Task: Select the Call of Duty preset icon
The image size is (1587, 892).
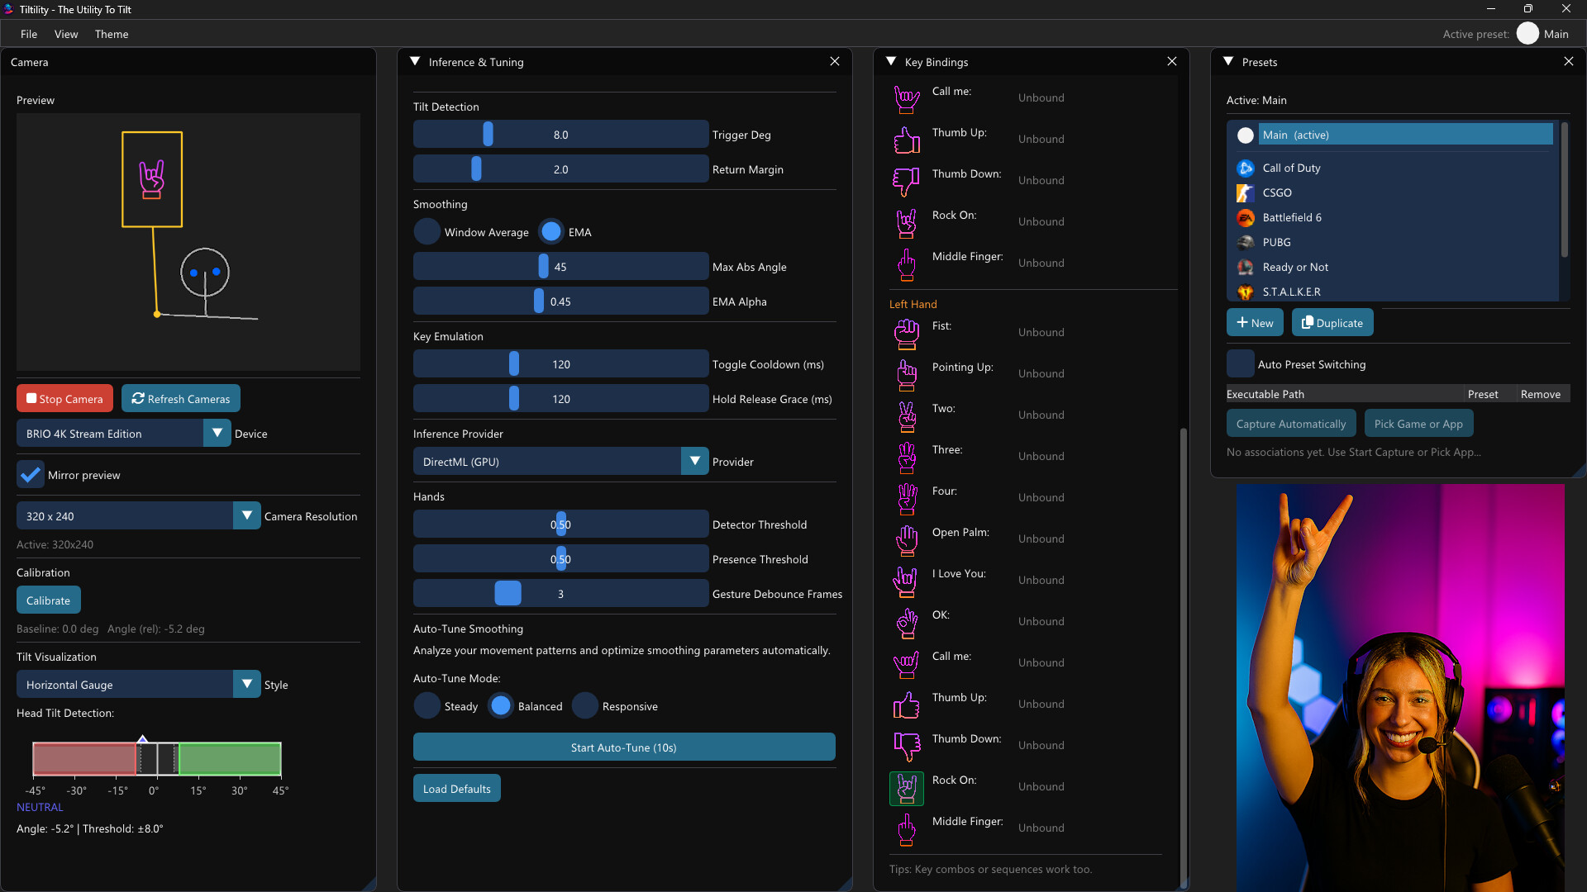Action: tap(1246, 168)
